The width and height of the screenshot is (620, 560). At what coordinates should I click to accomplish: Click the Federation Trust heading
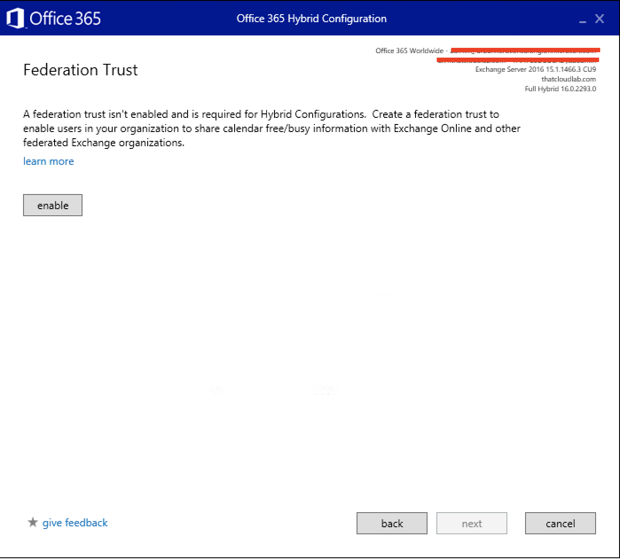coord(80,70)
